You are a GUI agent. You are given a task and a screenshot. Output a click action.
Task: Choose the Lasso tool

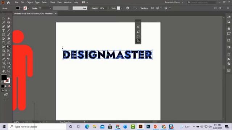coord(9,22)
